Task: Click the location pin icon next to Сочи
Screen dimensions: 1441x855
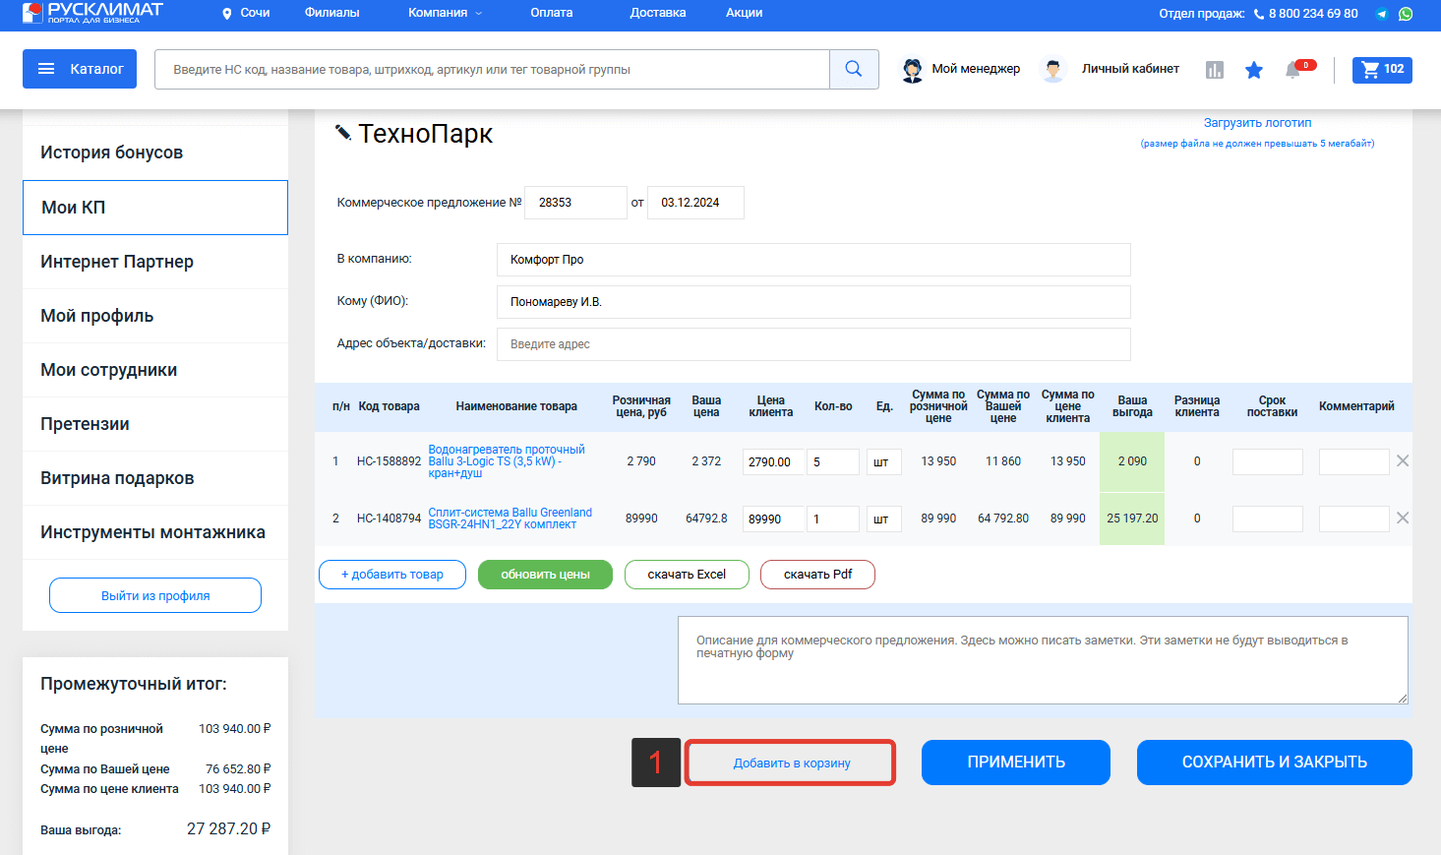Action: coord(227,14)
